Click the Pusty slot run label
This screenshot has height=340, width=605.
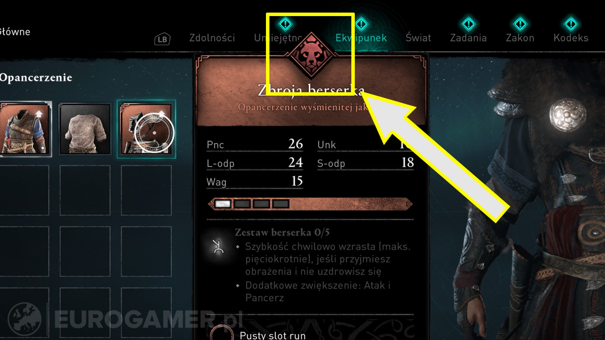click(x=273, y=335)
